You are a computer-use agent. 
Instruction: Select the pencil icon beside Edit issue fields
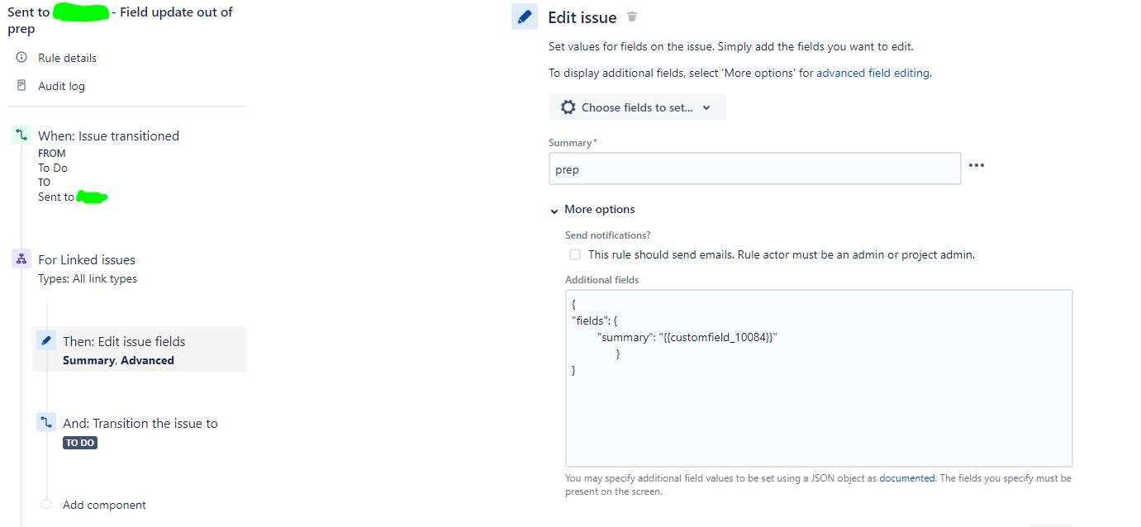[x=46, y=341]
